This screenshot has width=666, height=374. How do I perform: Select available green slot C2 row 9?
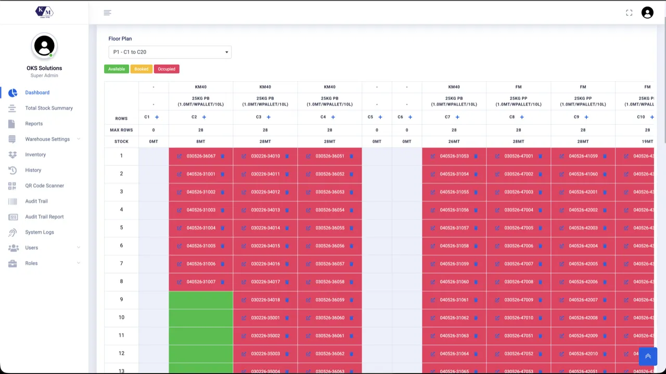[201, 300]
